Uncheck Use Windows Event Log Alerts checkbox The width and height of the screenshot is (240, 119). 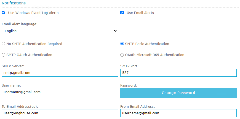(4, 13)
